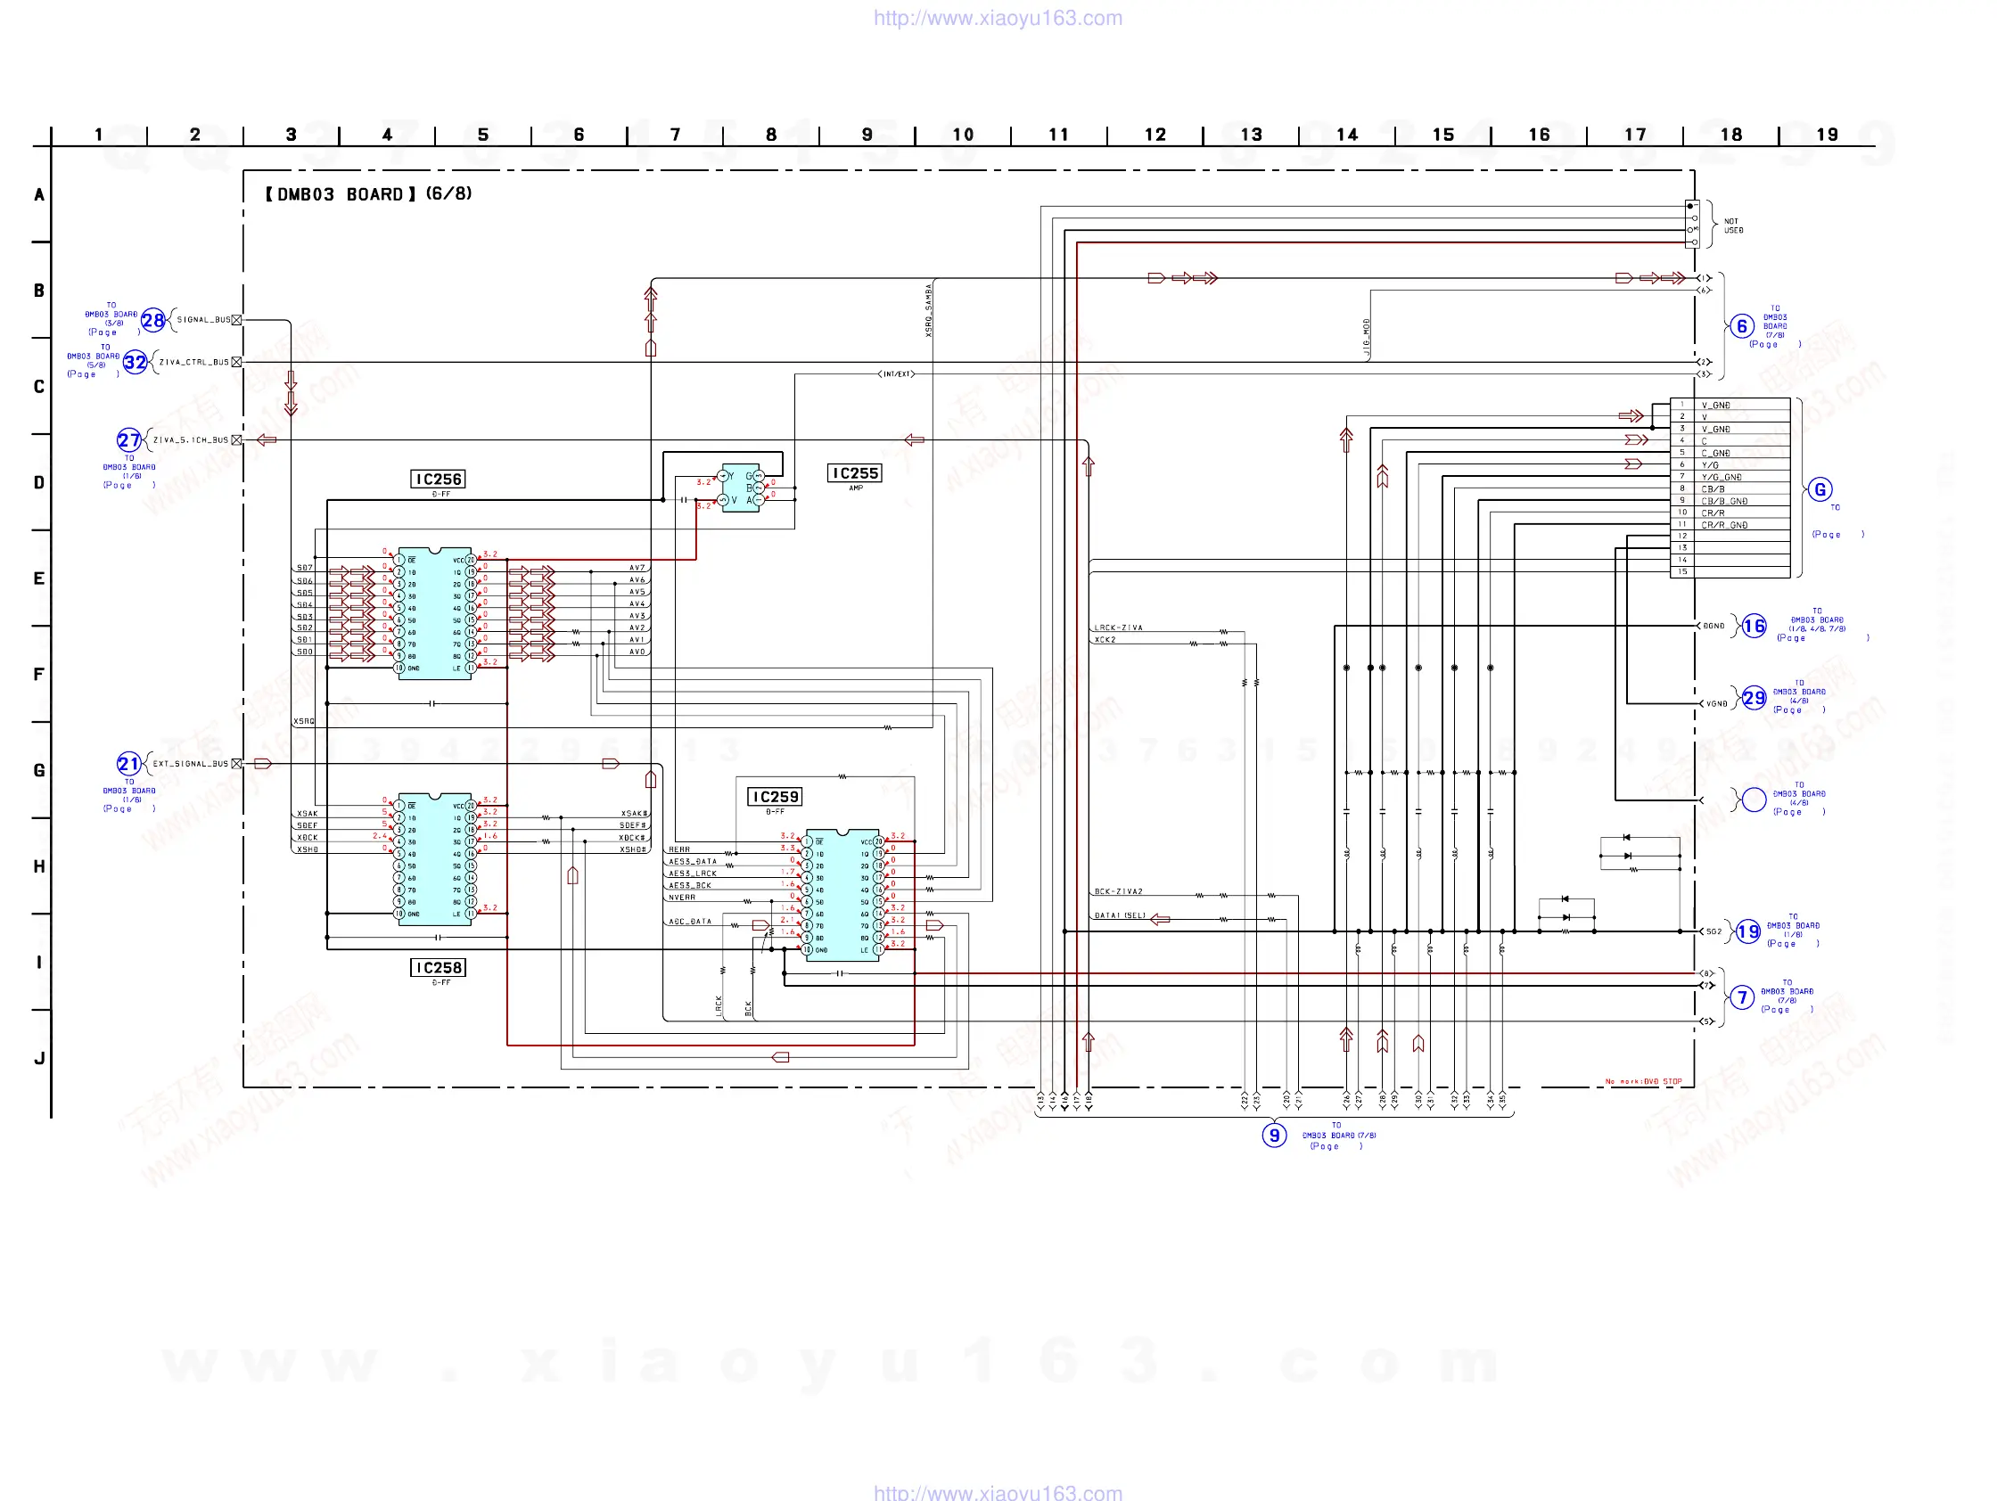Click circled reference number 27
This screenshot has width=1997, height=1501.
pyautogui.click(x=128, y=440)
